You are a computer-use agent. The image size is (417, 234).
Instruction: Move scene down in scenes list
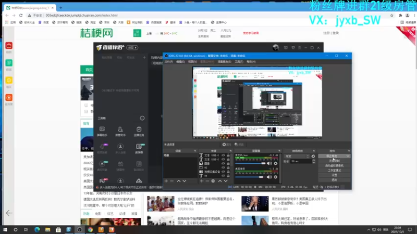tap(185, 181)
